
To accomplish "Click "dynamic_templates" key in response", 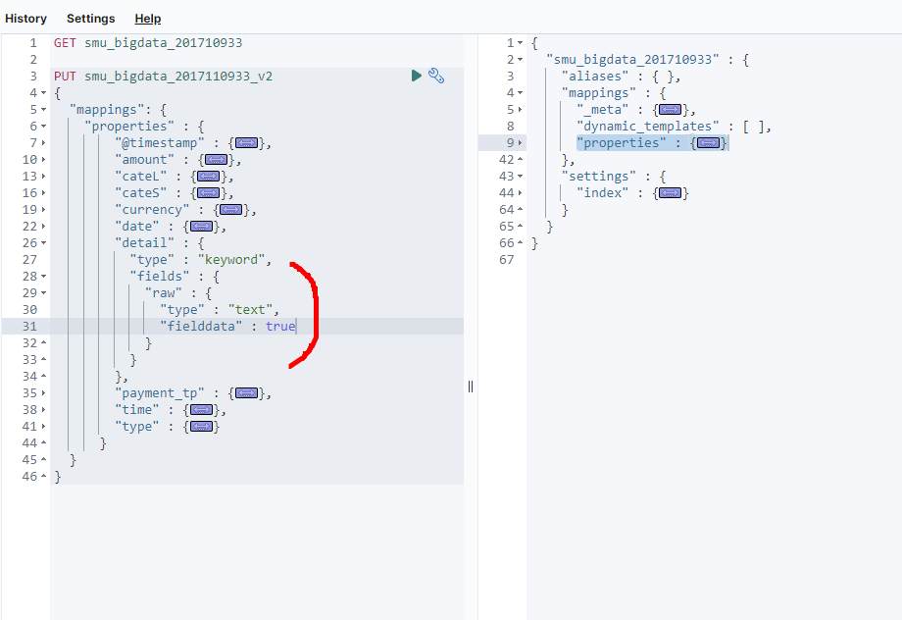I will tap(648, 127).
